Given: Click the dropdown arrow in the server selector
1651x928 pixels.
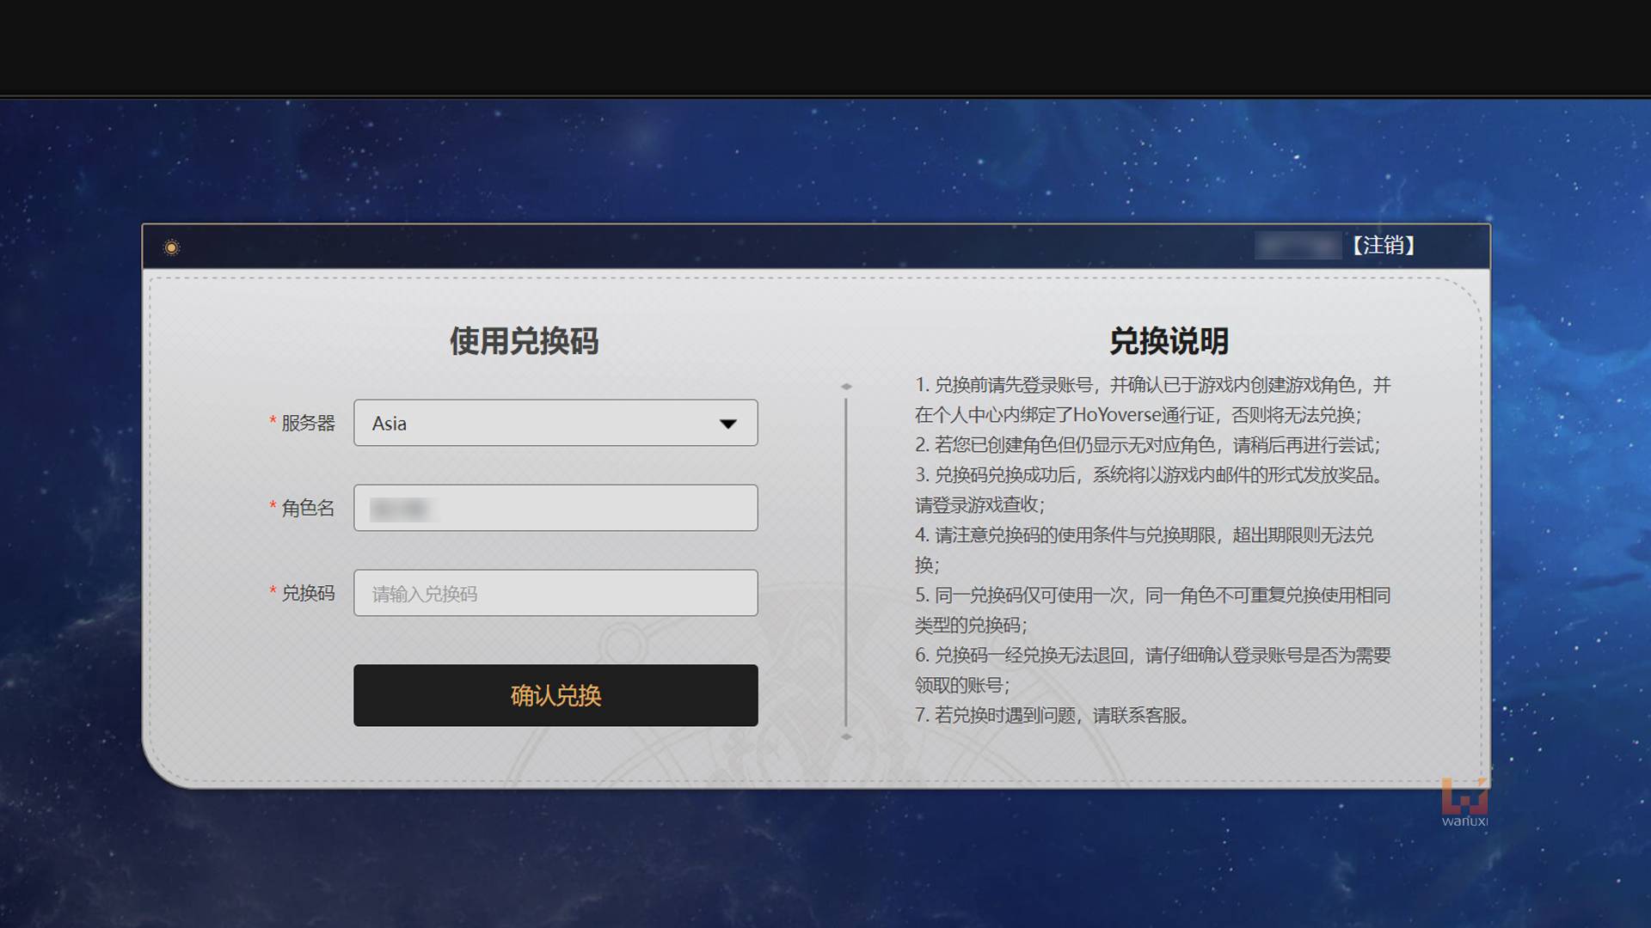Looking at the screenshot, I should tap(728, 424).
